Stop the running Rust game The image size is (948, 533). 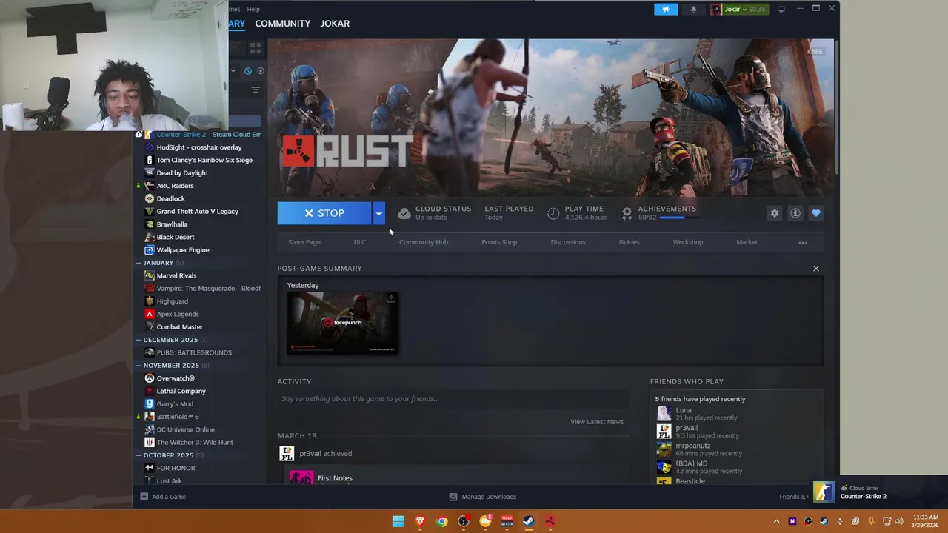(x=324, y=213)
